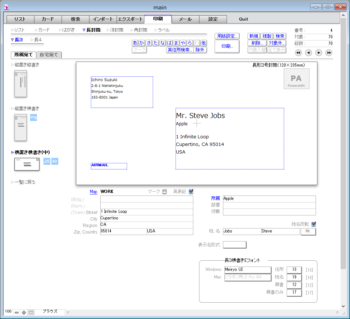The image size is (350, 319).
Task: Click the vertical scrollbar on the right
Action: pyautogui.click(x=343, y=145)
